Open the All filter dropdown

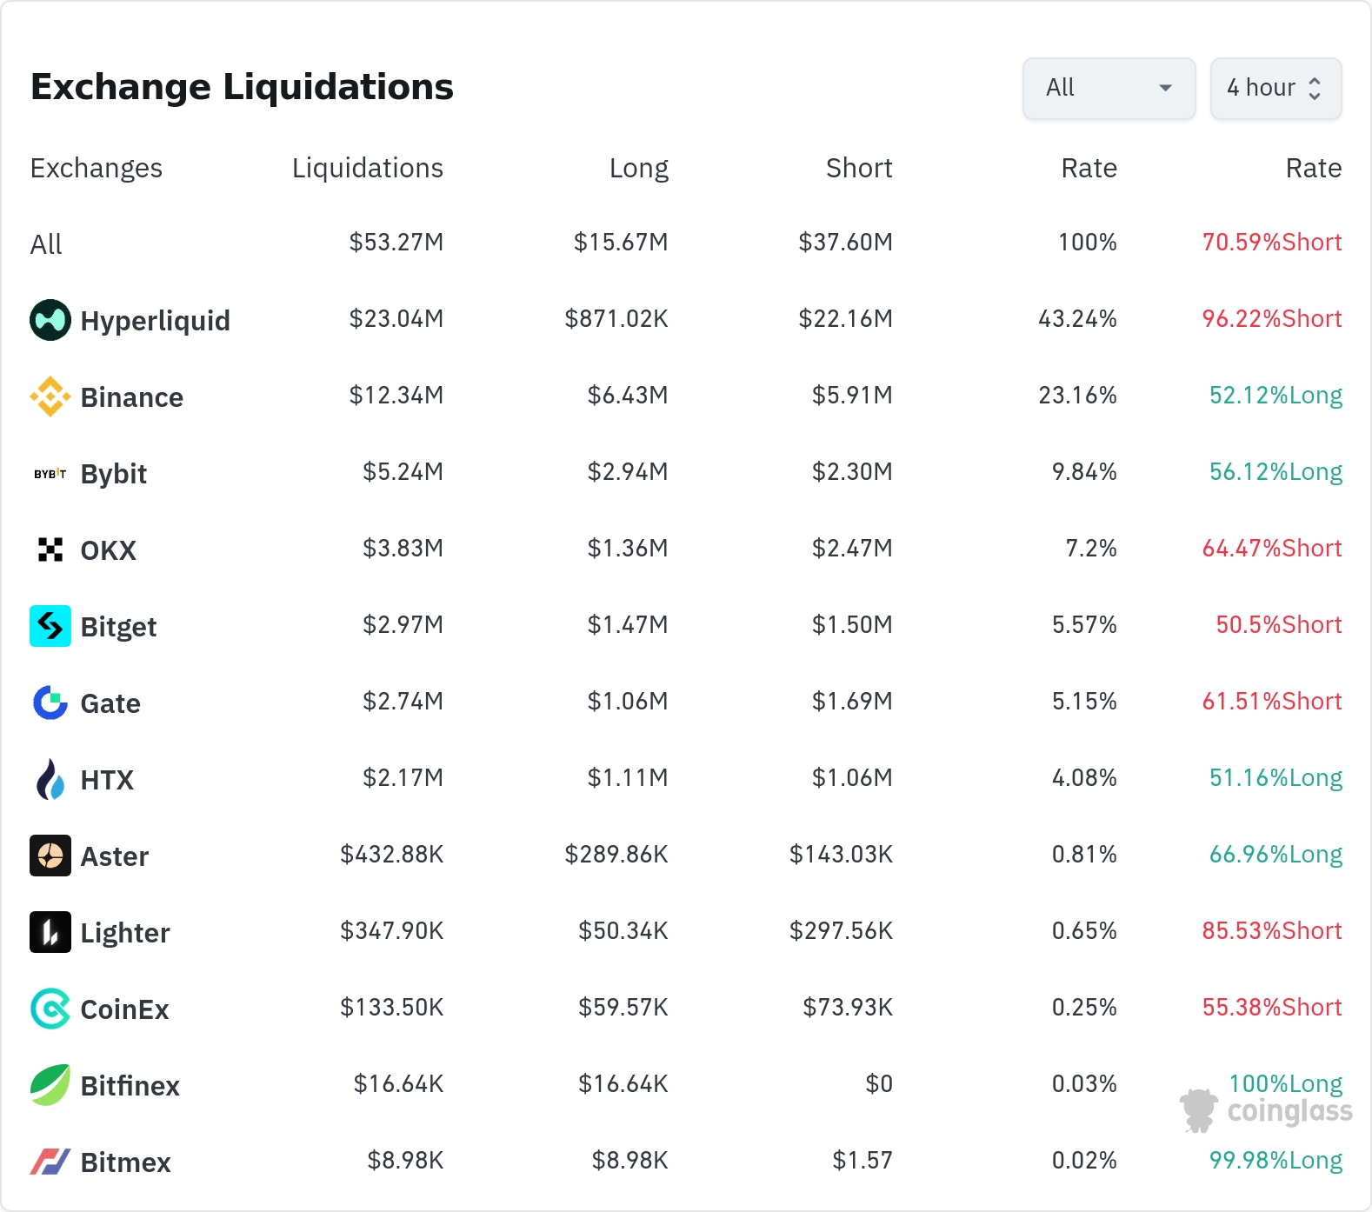click(1109, 88)
